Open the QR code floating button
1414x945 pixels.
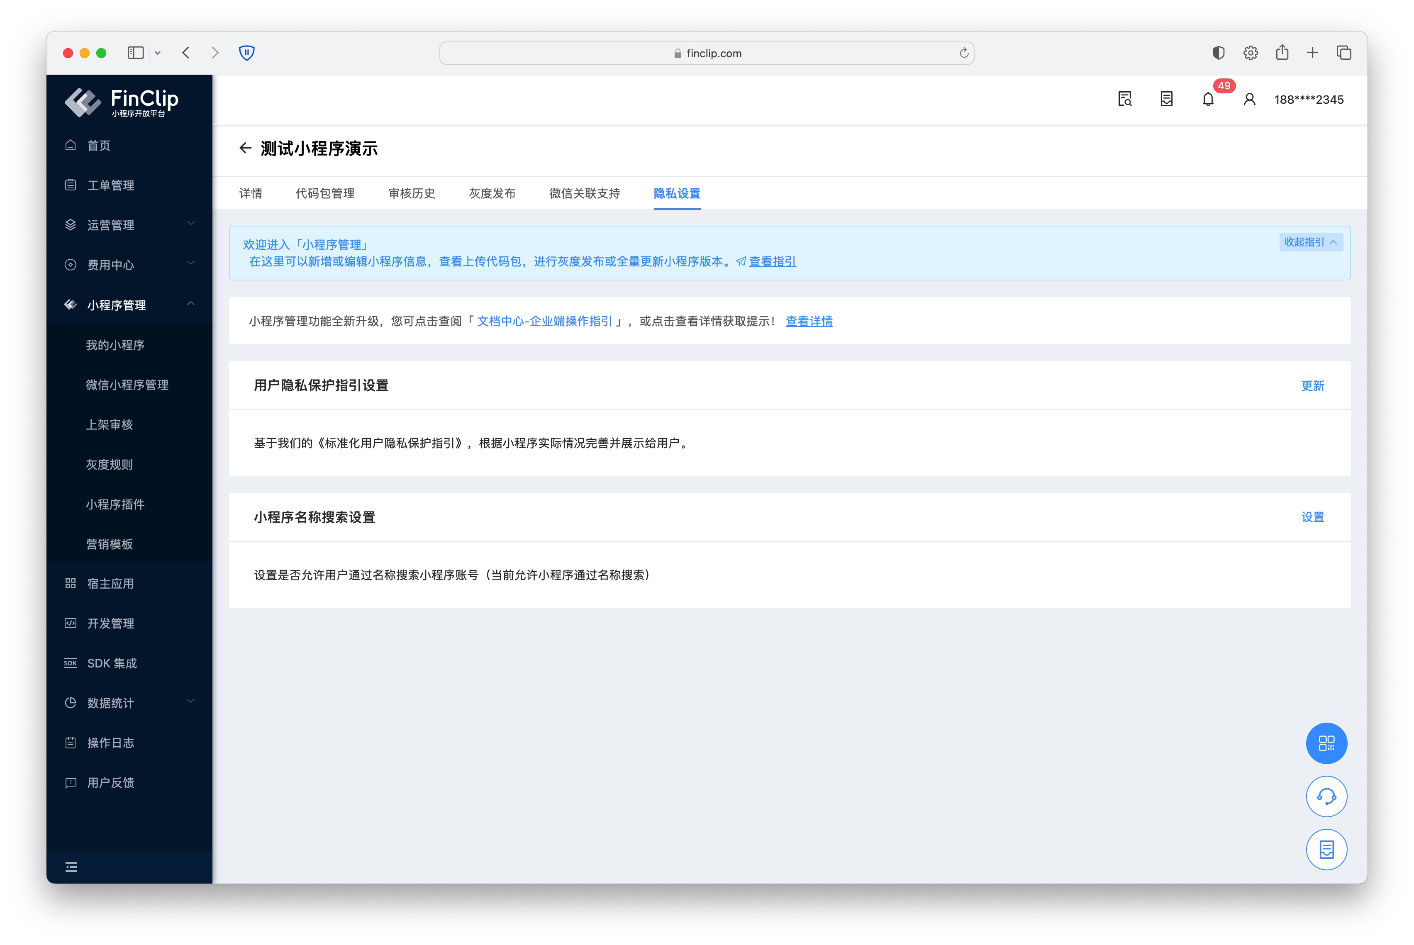point(1326,743)
